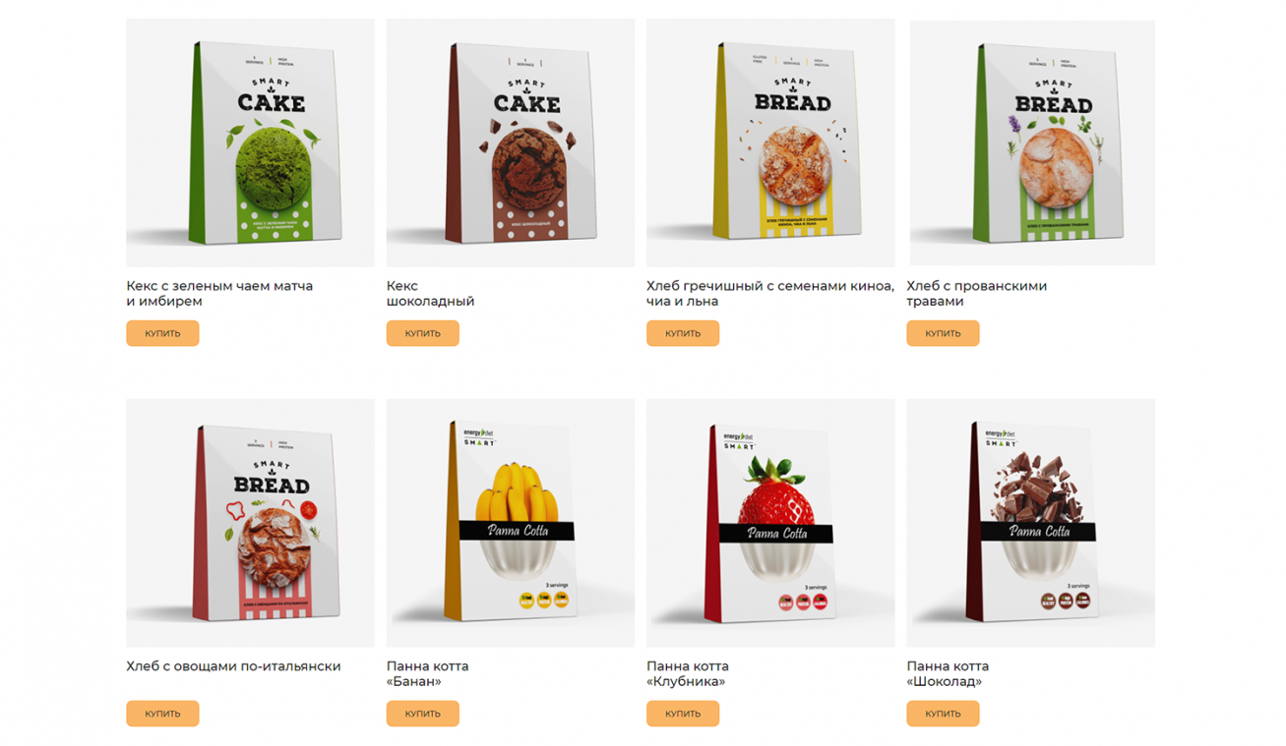Click Купить under matcha green tea cake
This screenshot has height=746, width=1286.
[162, 333]
